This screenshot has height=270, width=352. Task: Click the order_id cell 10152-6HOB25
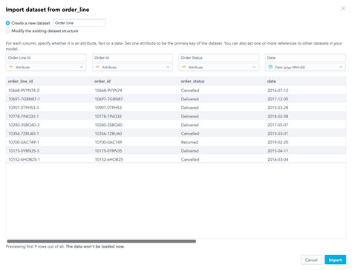click(x=108, y=159)
